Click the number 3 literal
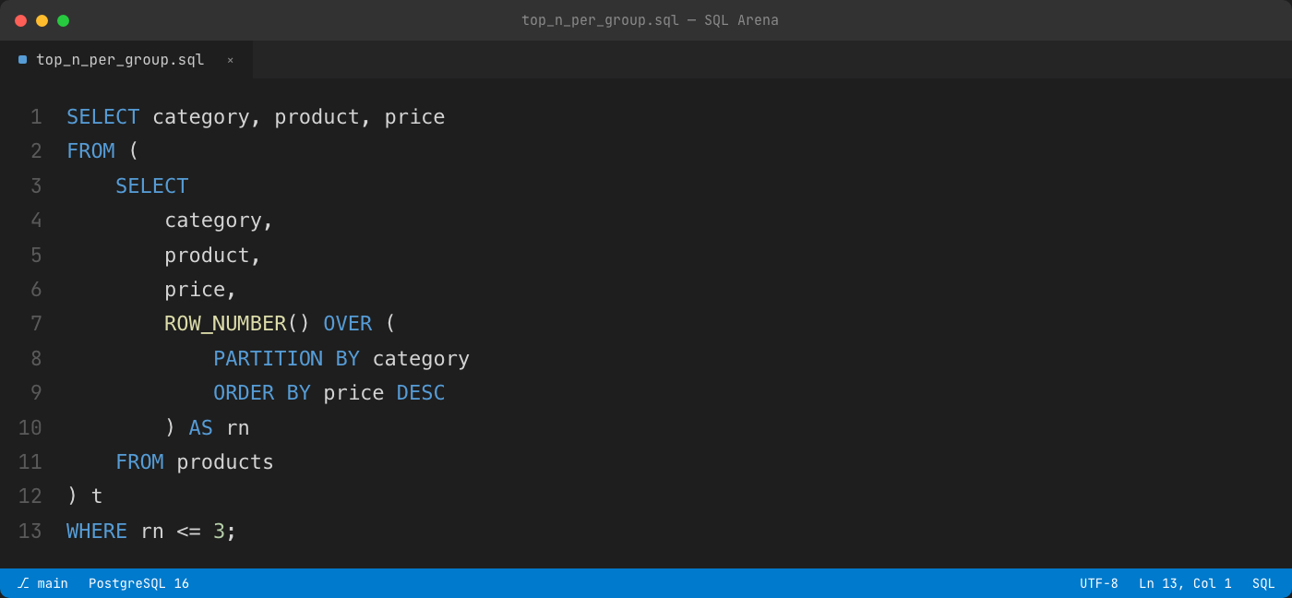The width and height of the screenshot is (1292, 598). pyautogui.click(x=219, y=531)
